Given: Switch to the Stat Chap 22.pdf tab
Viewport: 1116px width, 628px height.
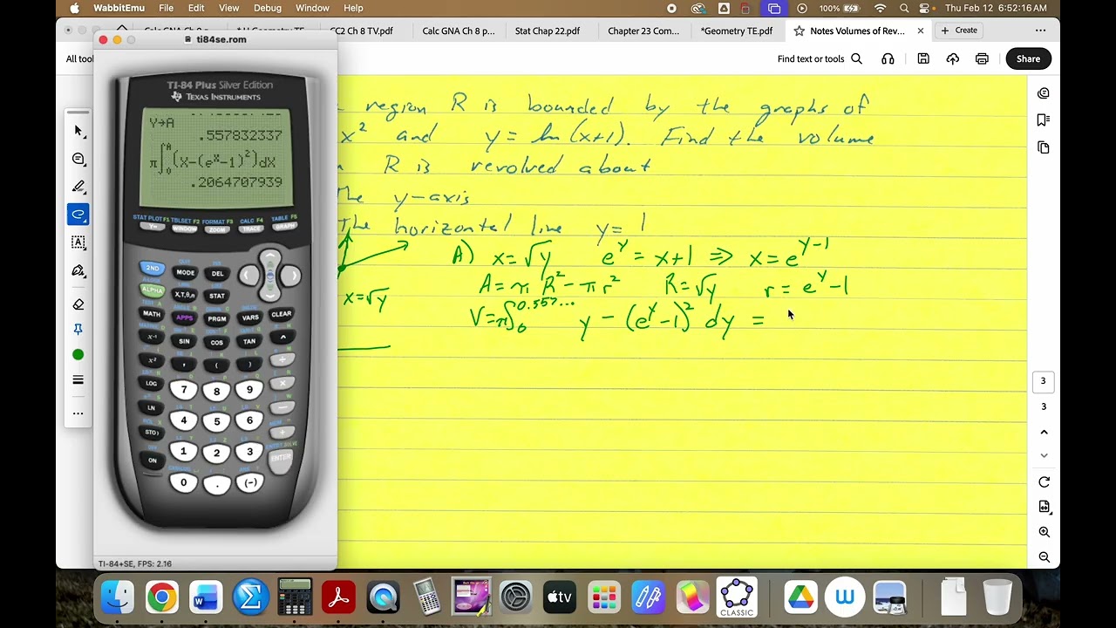Looking at the screenshot, I should pyautogui.click(x=547, y=31).
